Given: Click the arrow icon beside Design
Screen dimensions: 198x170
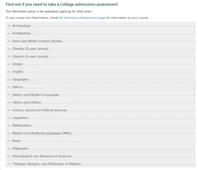Looking at the screenshot, I should [9, 64].
